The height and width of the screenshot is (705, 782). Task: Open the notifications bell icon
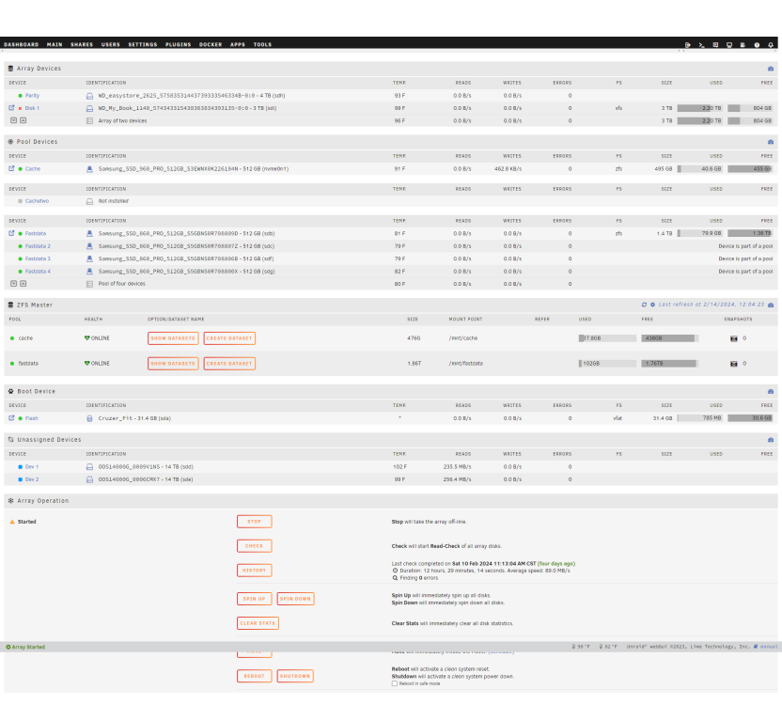tap(771, 45)
